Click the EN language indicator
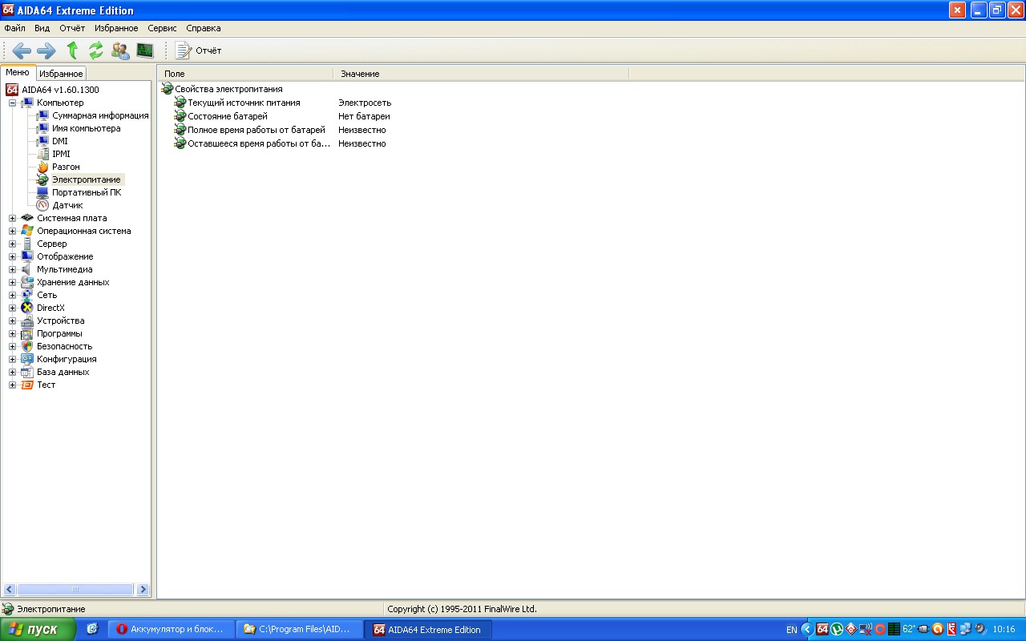Screen dimensions: 1026x641 792,630
